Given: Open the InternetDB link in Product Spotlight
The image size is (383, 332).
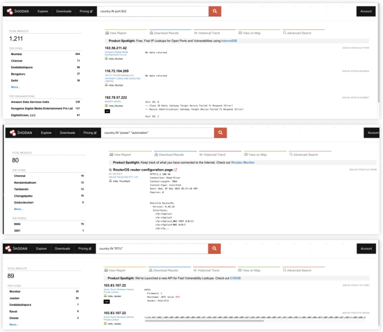Looking at the screenshot, I should [229, 41].
